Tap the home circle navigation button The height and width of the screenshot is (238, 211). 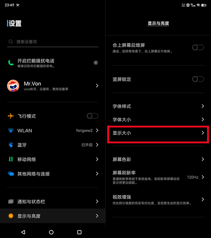coord(51,232)
